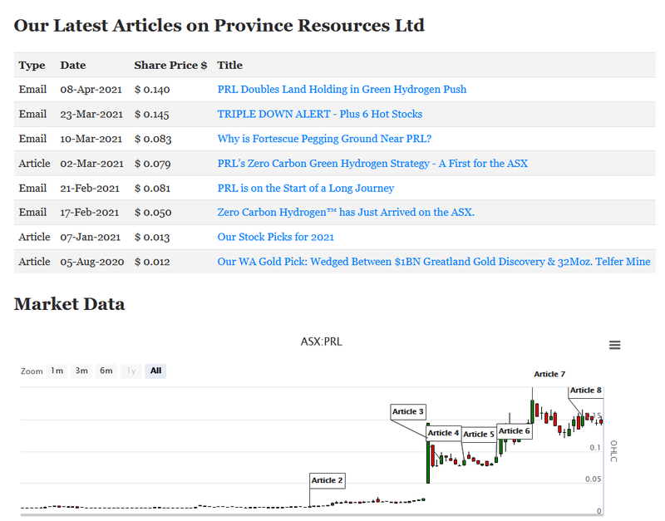Click the ASX:PRL chart title

coord(321,342)
